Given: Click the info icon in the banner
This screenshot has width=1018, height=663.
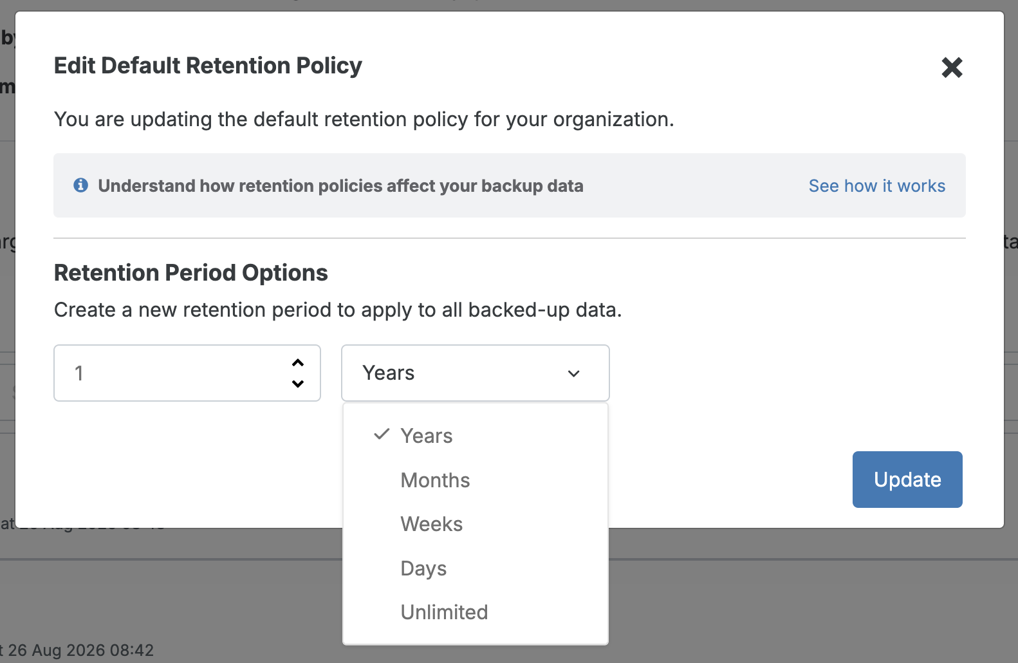Looking at the screenshot, I should pos(81,185).
